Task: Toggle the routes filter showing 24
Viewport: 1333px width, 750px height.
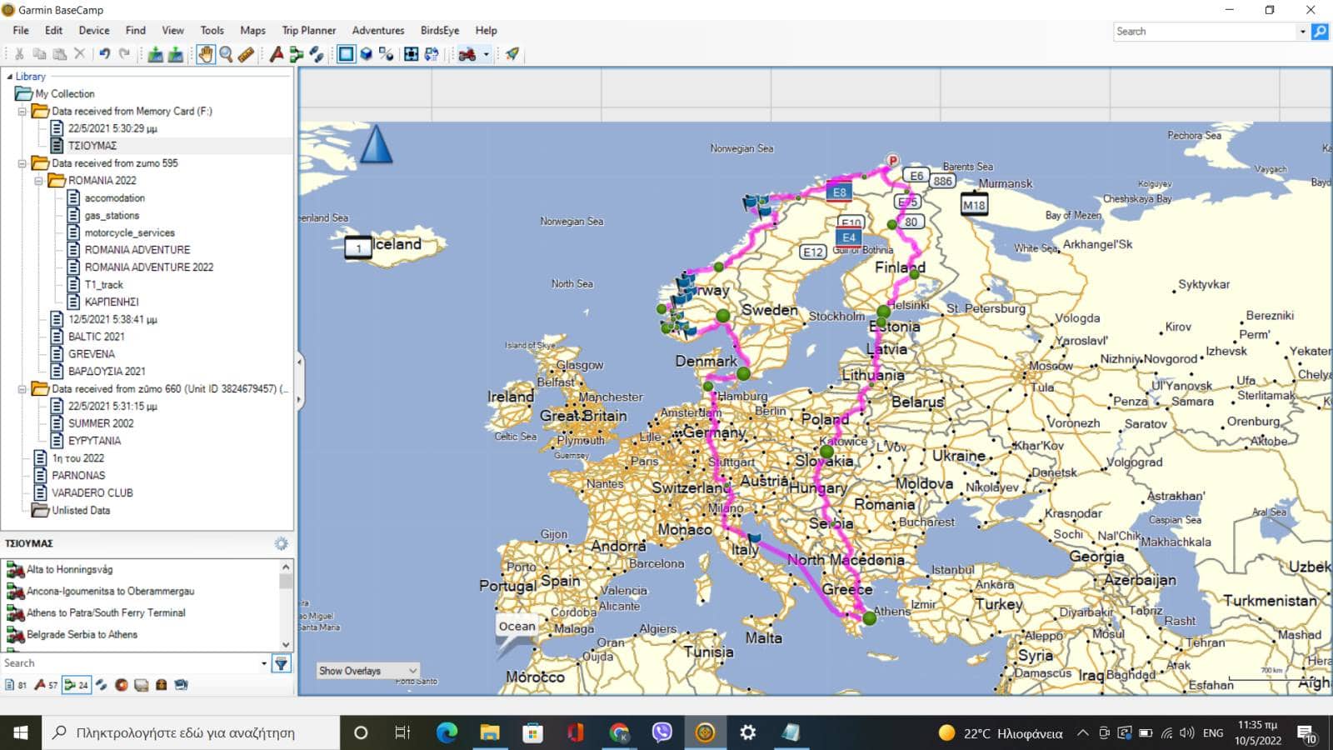Action: point(77,685)
